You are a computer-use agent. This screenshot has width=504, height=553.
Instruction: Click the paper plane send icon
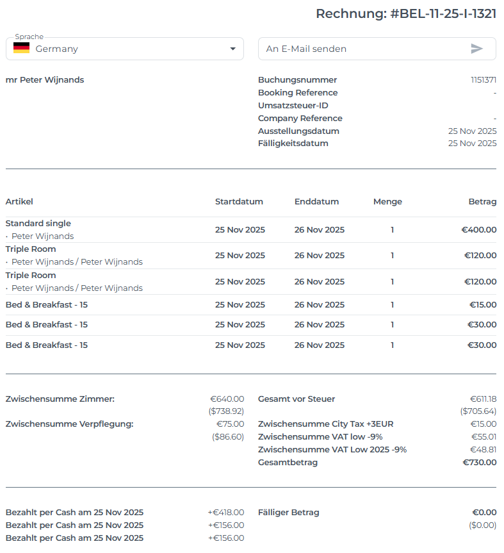[x=476, y=49]
